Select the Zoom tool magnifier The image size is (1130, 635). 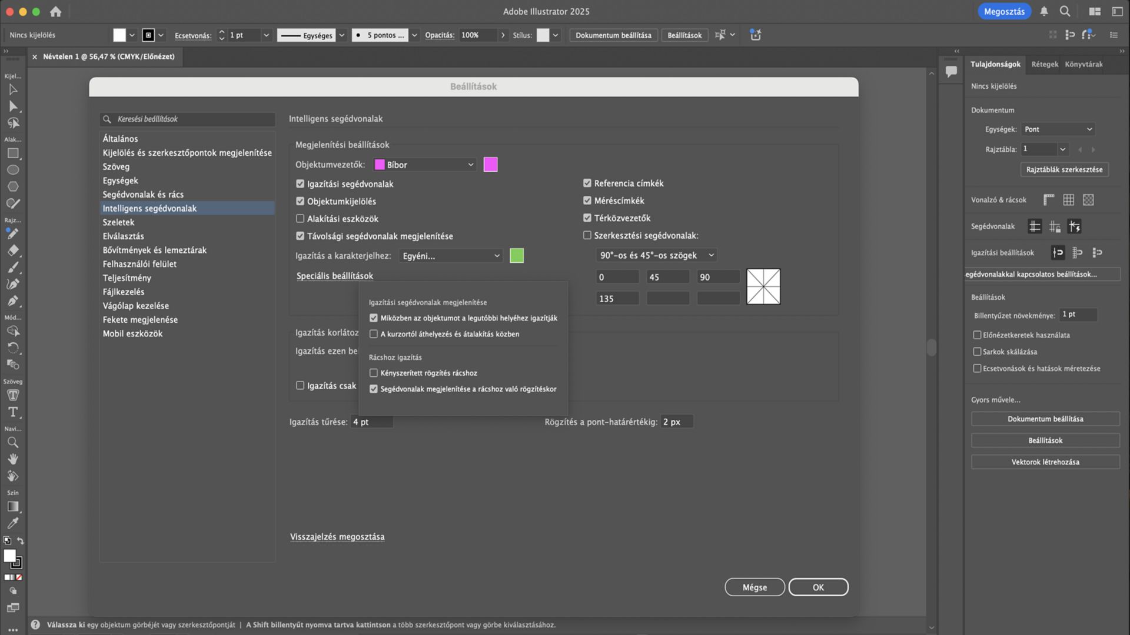[x=13, y=442]
